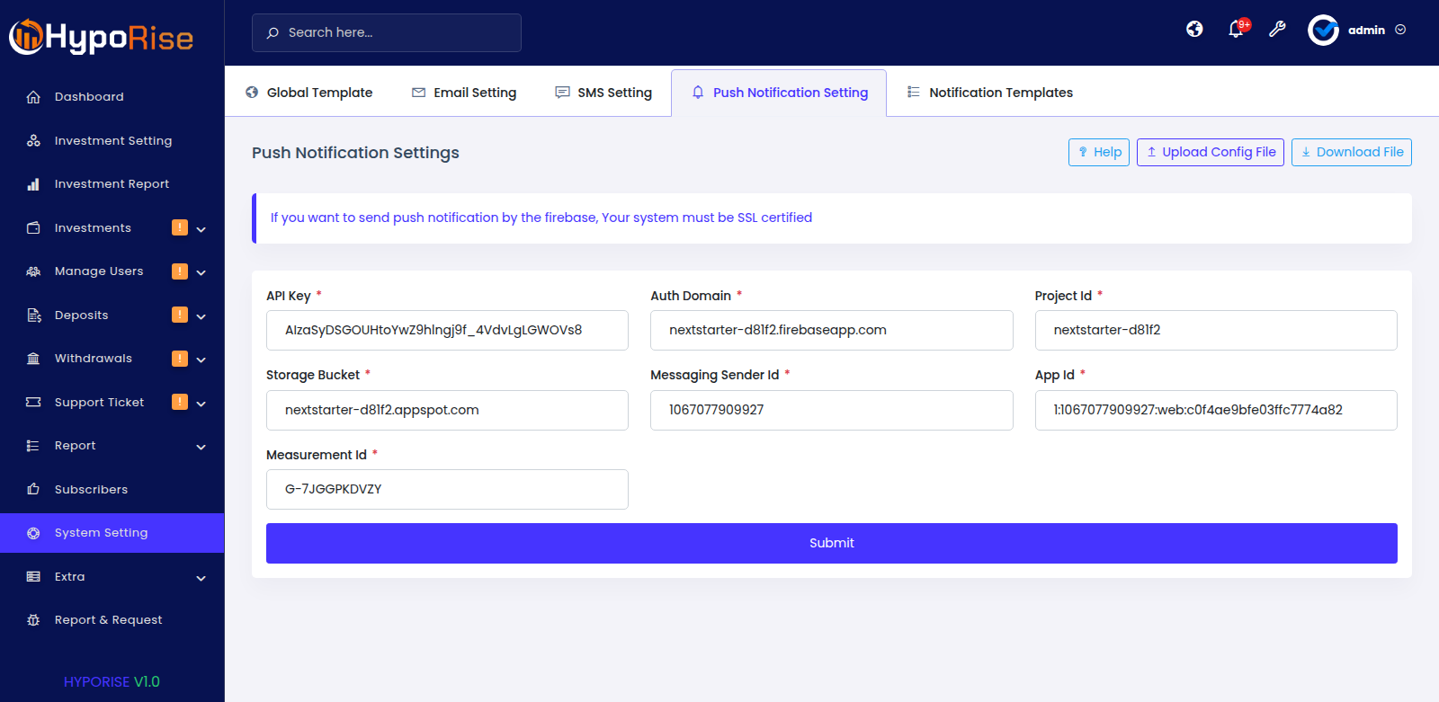Click the System Setting gear icon
The width and height of the screenshot is (1439, 702).
33,533
